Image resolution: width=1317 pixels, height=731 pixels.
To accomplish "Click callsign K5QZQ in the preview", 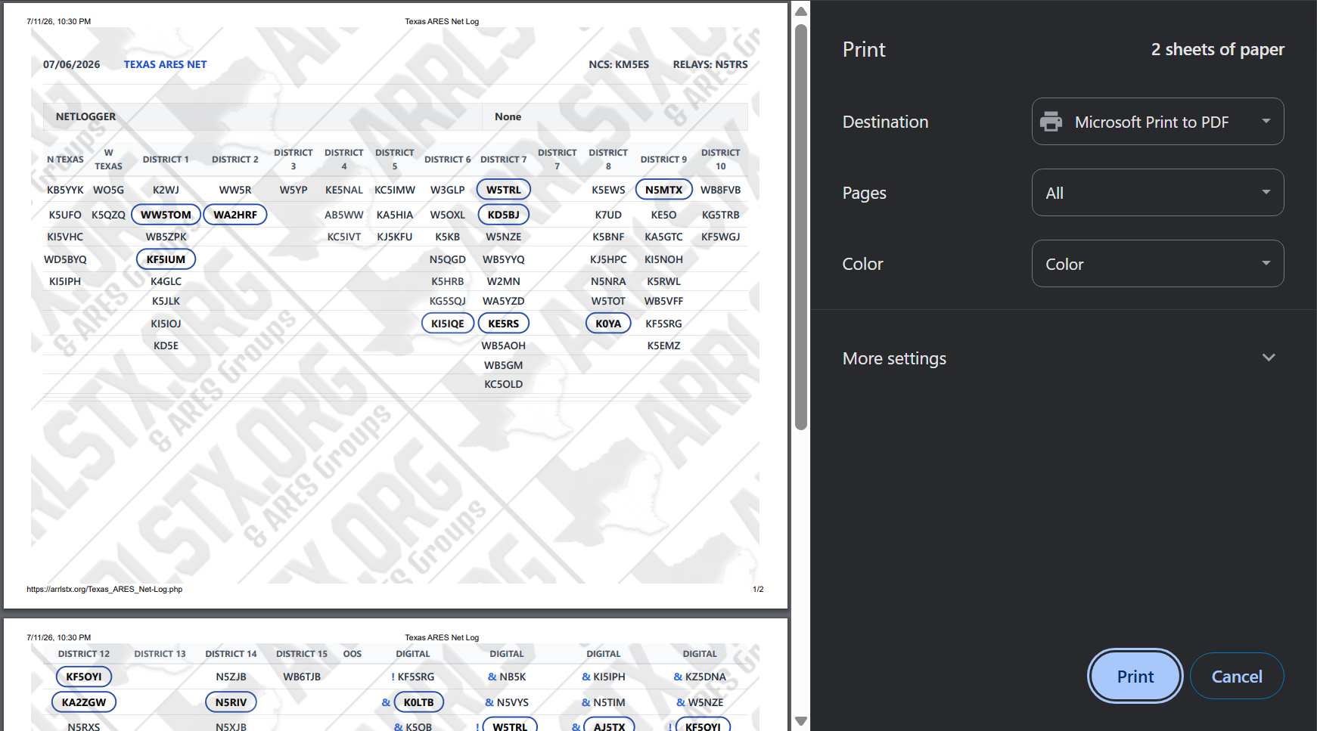I will (x=108, y=215).
